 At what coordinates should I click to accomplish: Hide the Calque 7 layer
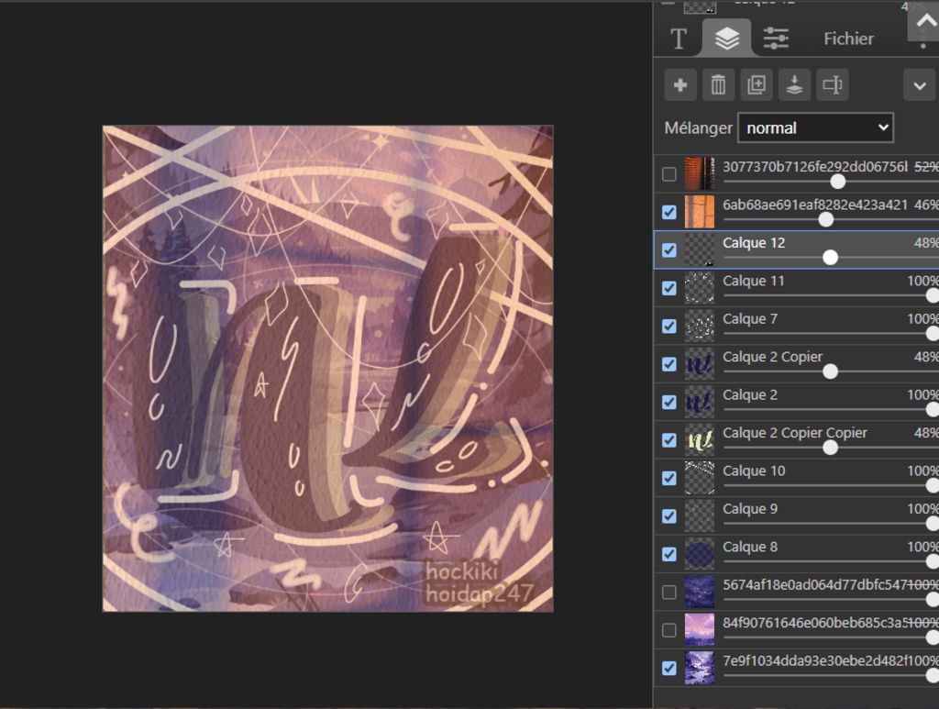(x=669, y=327)
